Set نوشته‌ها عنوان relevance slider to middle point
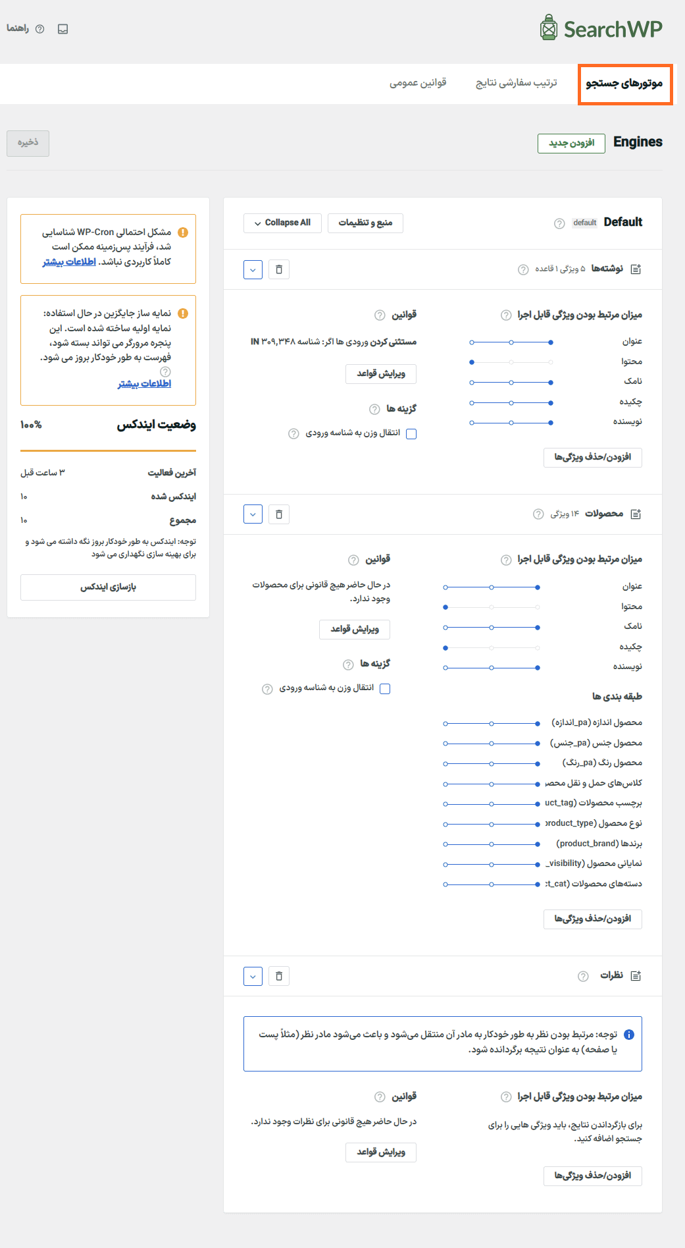This screenshot has width=685, height=1248. pos(511,342)
